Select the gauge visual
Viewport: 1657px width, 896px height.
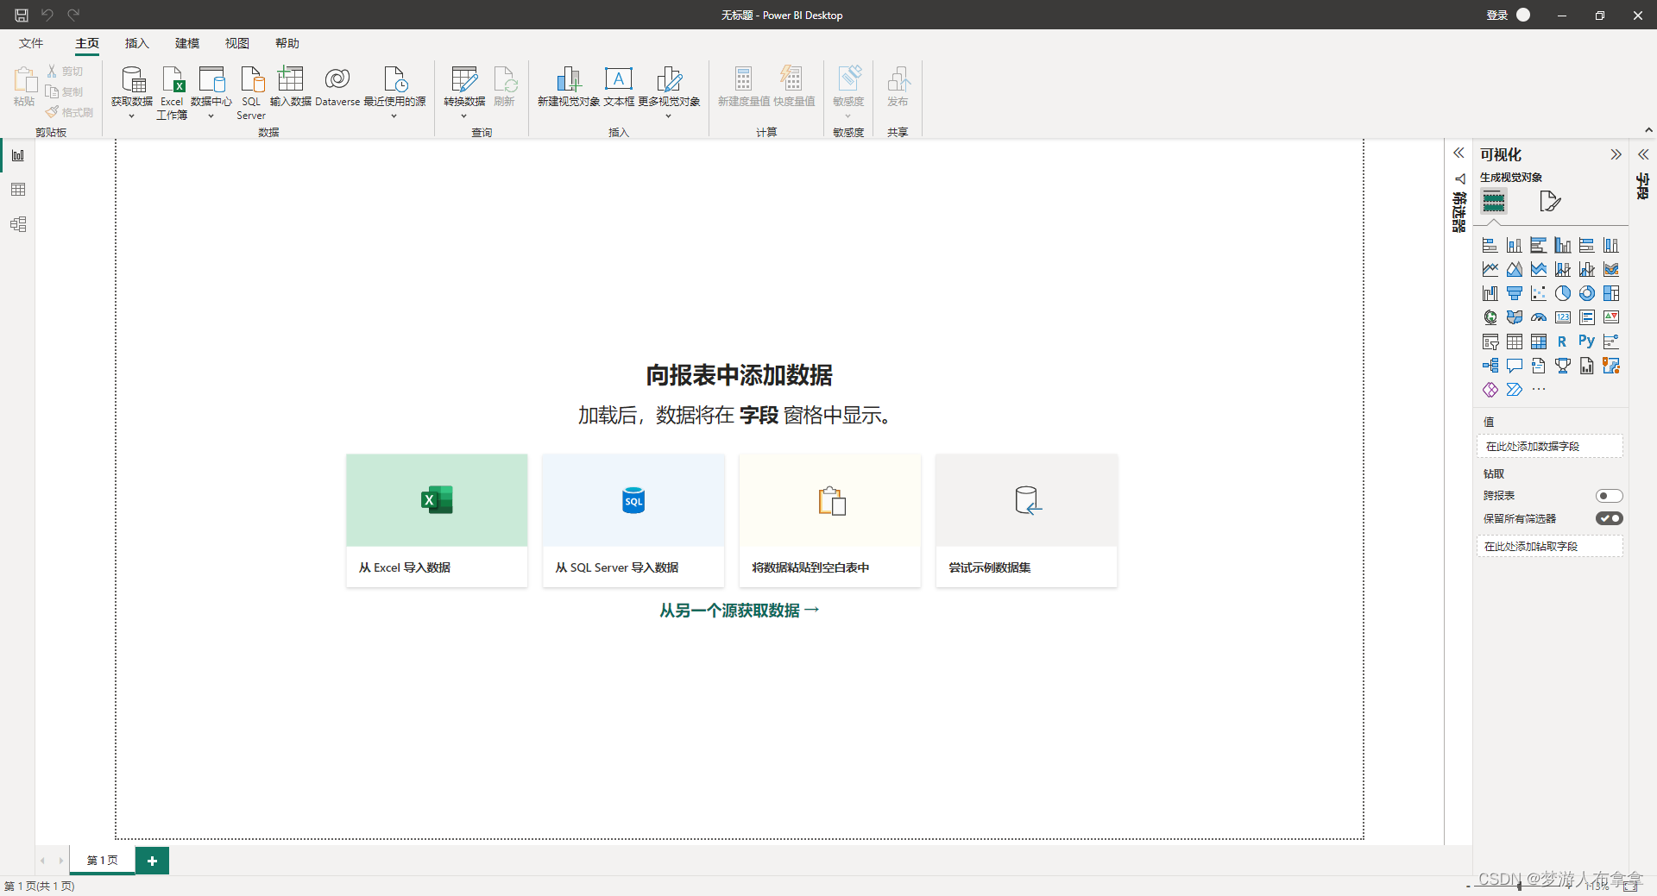click(1539, 318)
